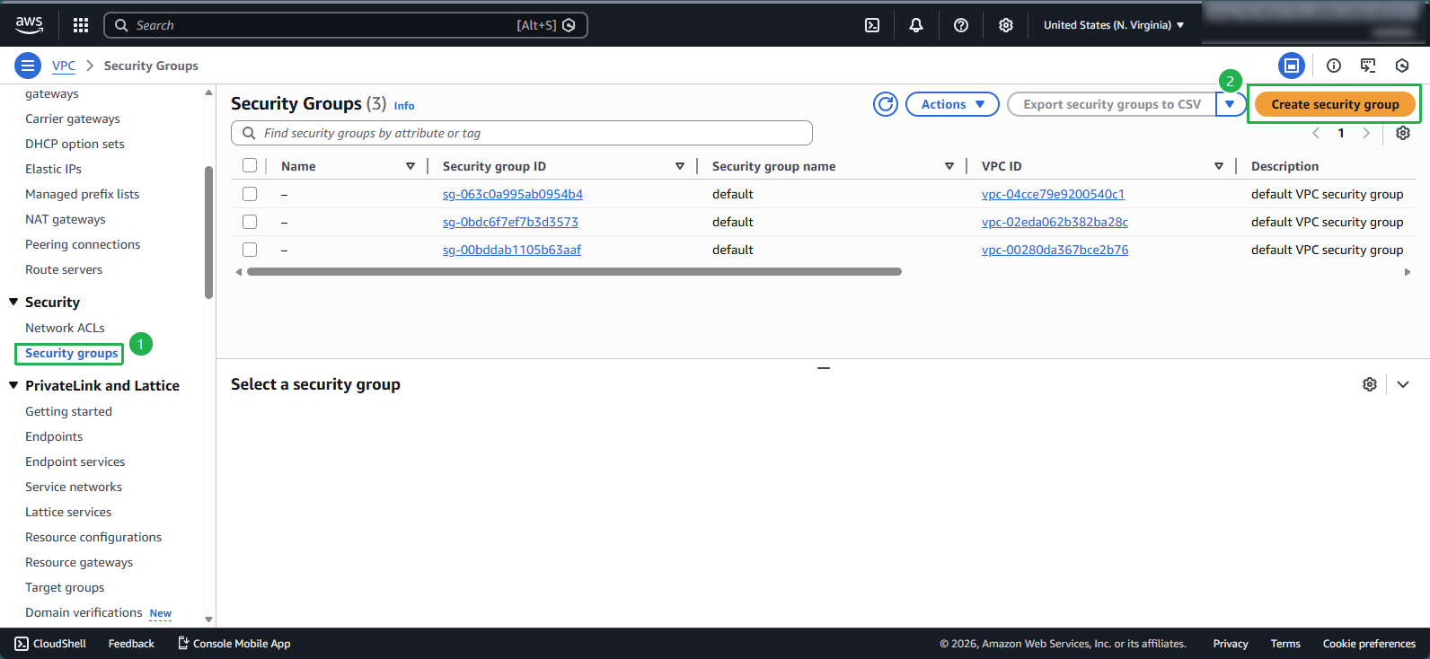
Task: Collapse the Security section in sidebar
Action: click(x=13, y=302)
